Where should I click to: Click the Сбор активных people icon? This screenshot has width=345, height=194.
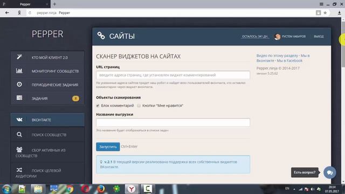point(19,150)
